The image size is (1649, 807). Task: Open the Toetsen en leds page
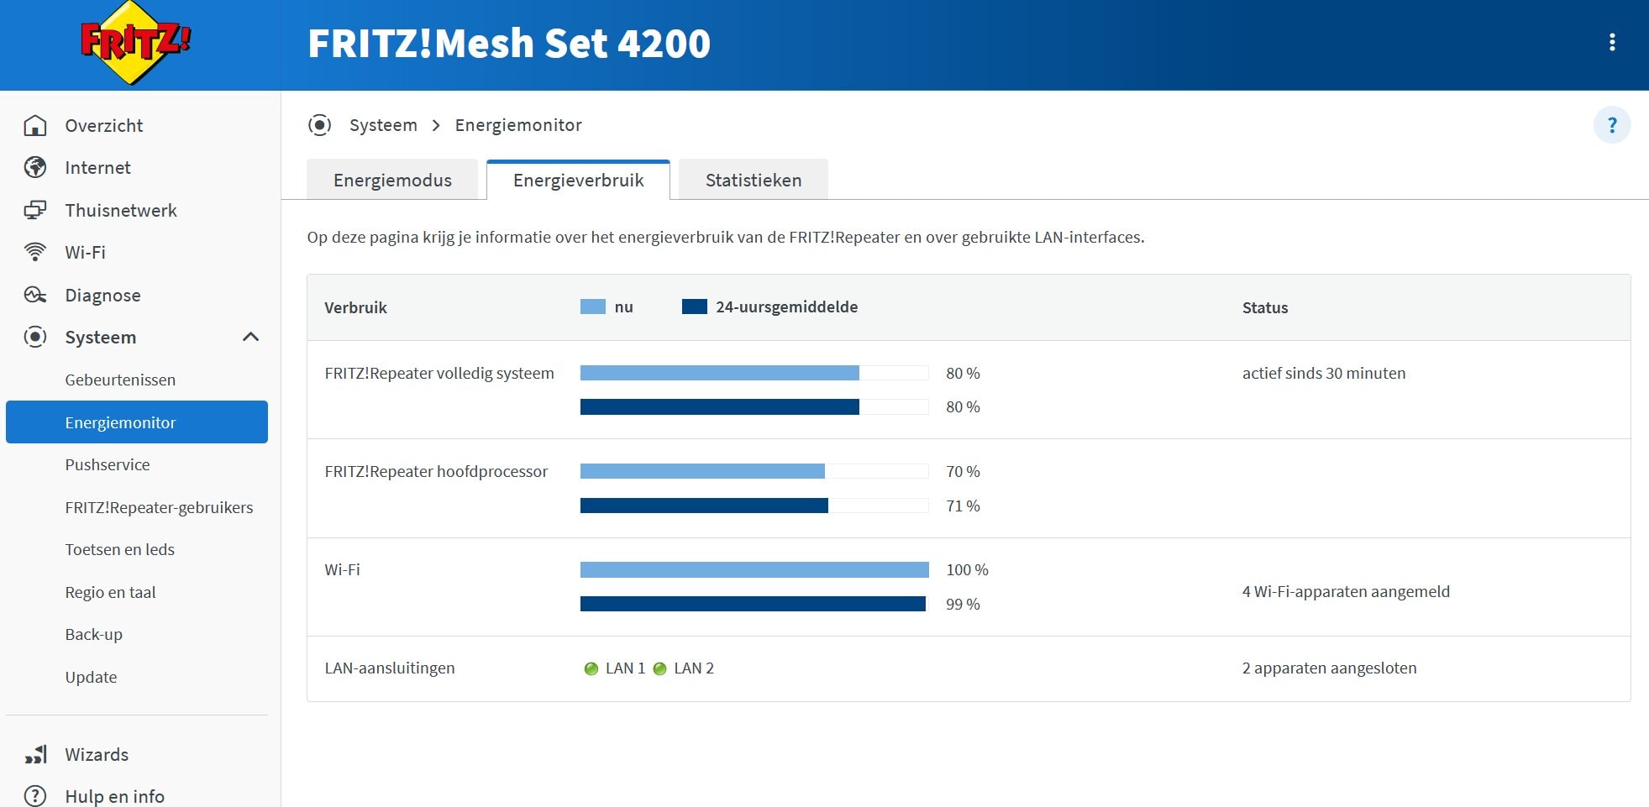120,549
